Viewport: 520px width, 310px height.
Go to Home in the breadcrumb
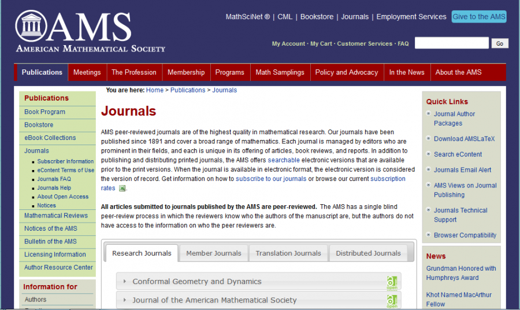click(x=154, y=90)
